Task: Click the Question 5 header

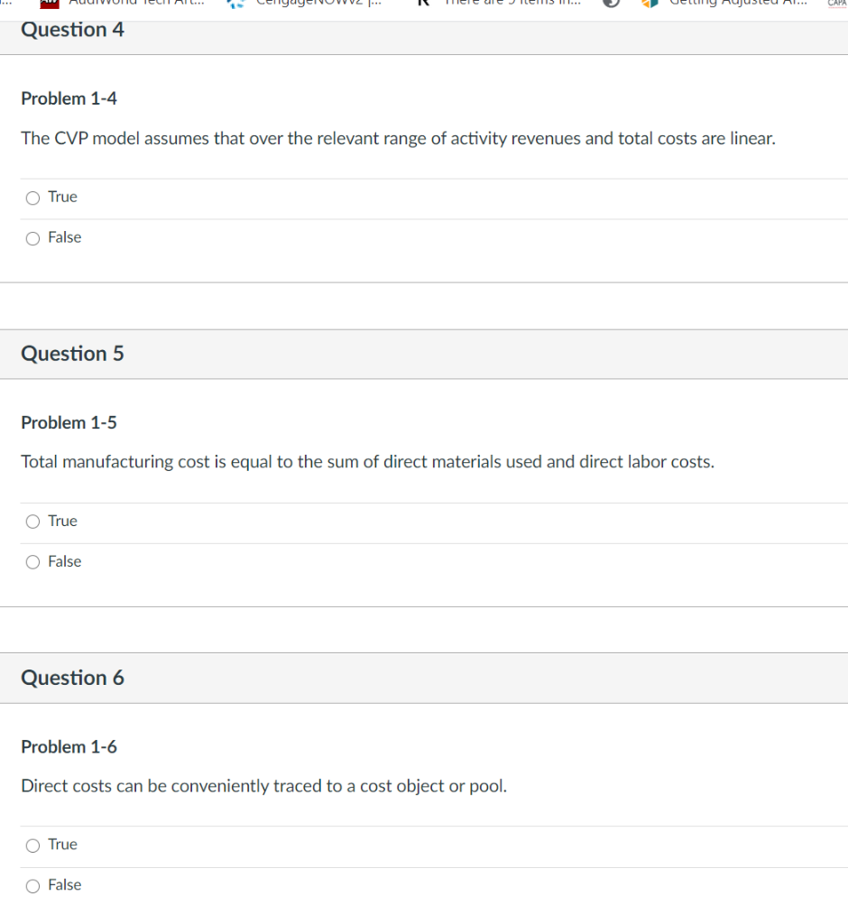Action: (72, 353)
